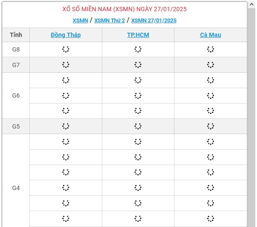Image resolution: width=257 pixels, height=227 pixels.
Task: Click the G4 row label
Action: (x=16, y=188)
